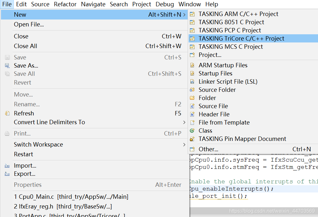
Task: Open the Search menu
Action: click(119, 4)
